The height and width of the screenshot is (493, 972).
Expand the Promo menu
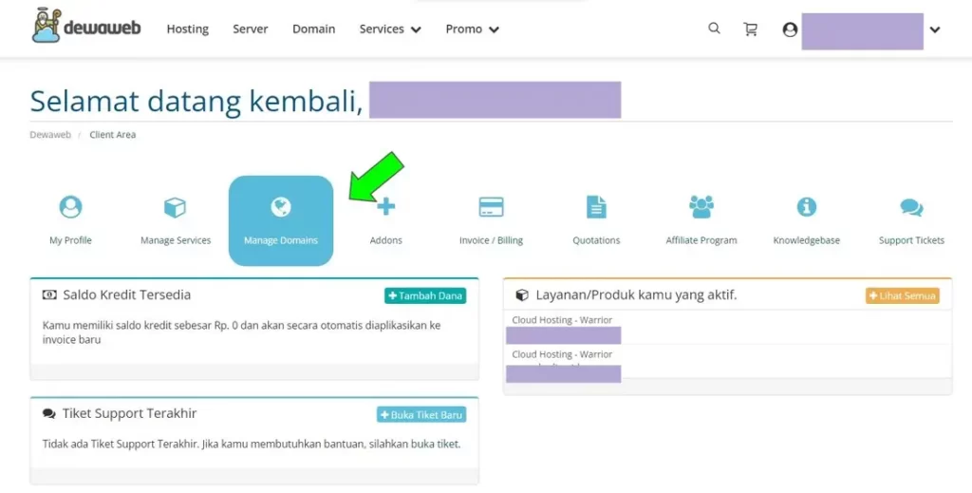pos(472,29)
